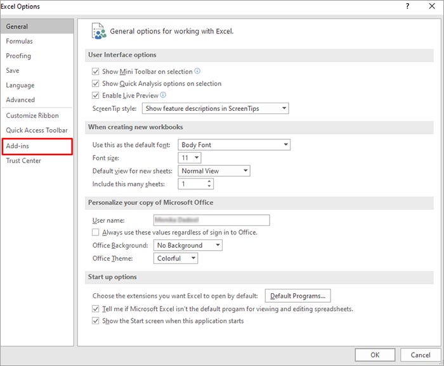Click the General options header icon
Image resolution: width=444 pixels, height=366 pixels.
99,31
